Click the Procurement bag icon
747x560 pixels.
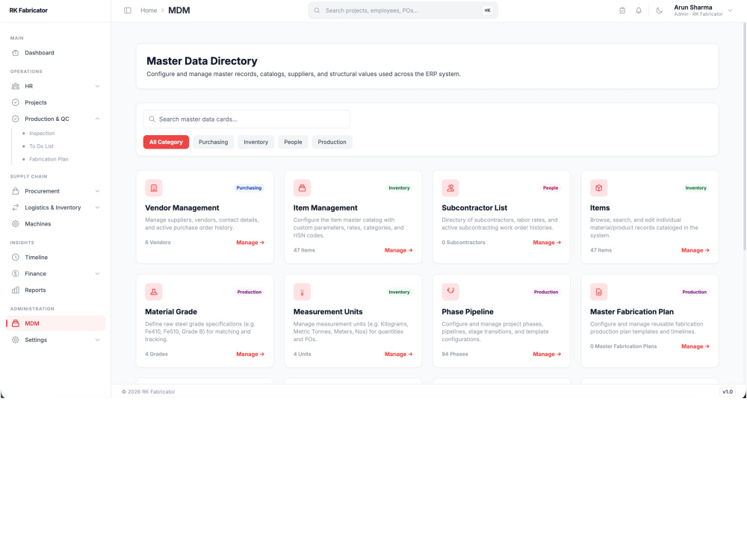point(15,191)
